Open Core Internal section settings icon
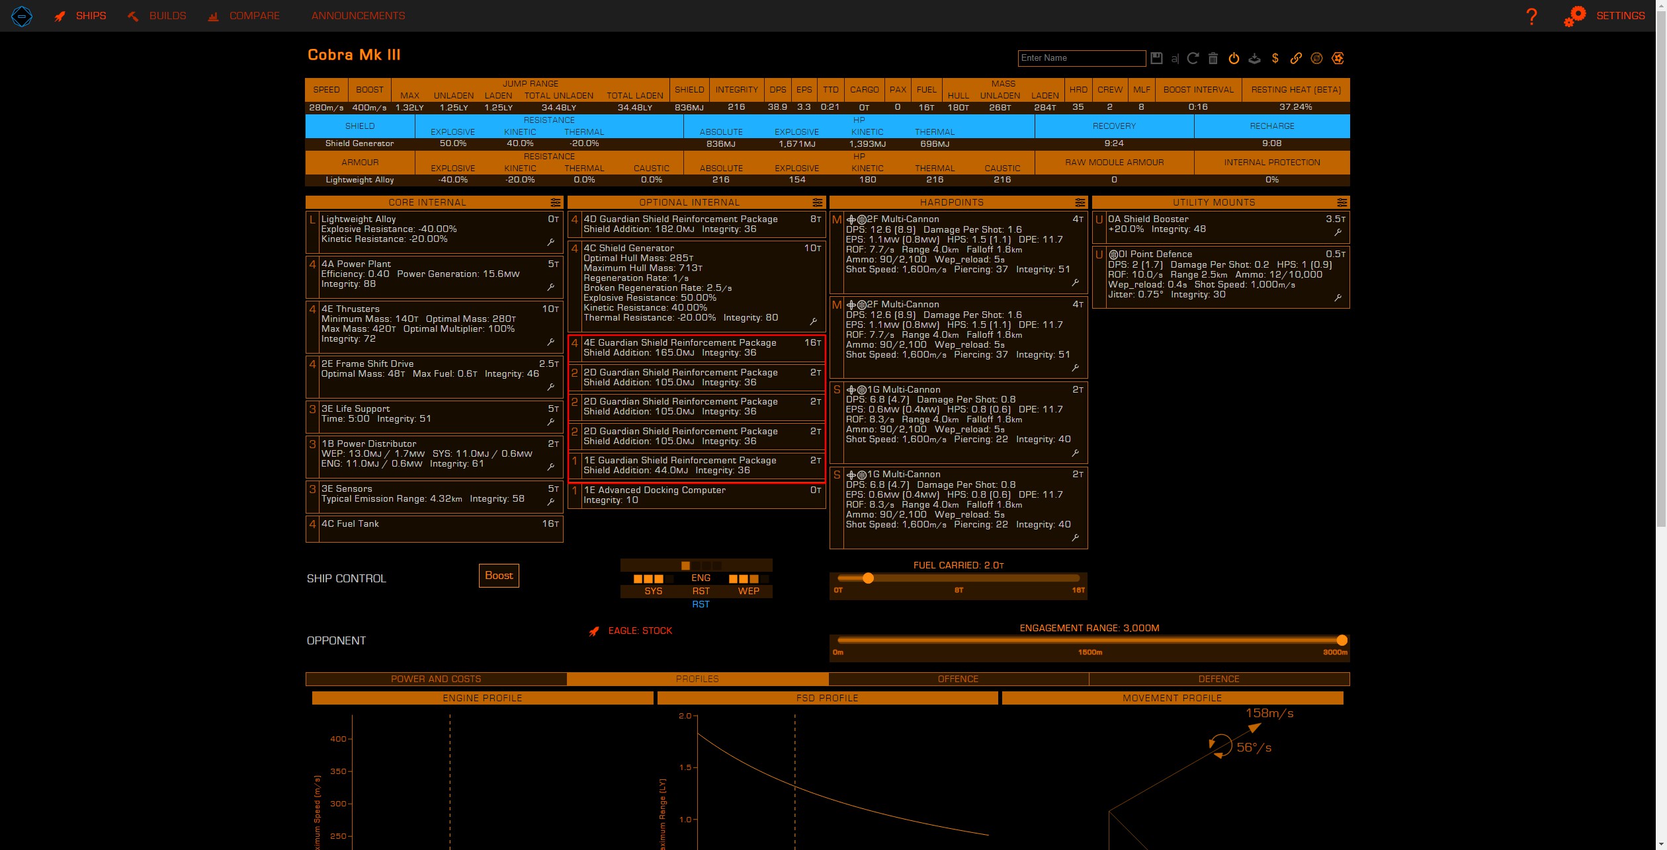Viewport: 1667px width, 850px height. [x=555, y=202]
